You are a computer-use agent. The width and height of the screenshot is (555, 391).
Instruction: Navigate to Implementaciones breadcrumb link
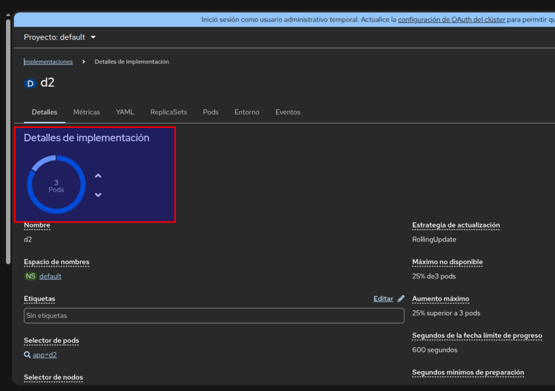coord(48,62)
